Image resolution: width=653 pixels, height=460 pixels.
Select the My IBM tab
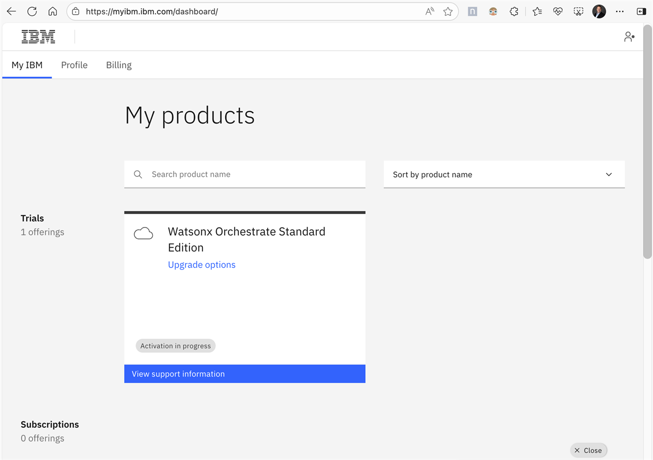point(27,65)
